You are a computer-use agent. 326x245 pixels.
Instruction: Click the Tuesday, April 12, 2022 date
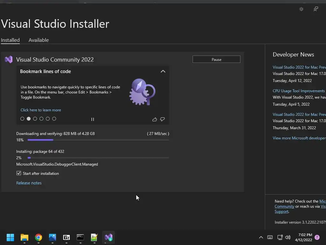(292, 81)
